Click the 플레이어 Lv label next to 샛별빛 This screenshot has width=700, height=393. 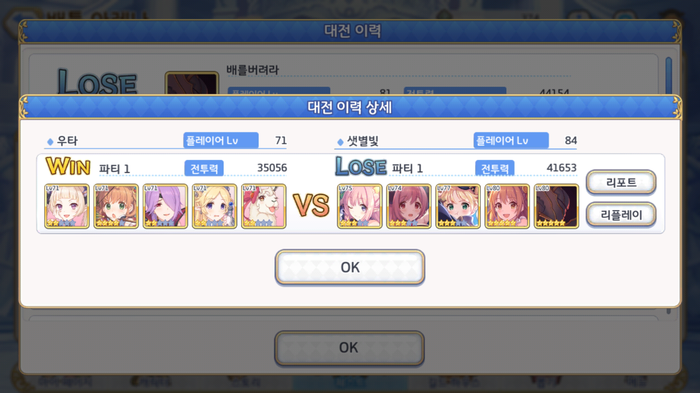click(x=511, y=140)
